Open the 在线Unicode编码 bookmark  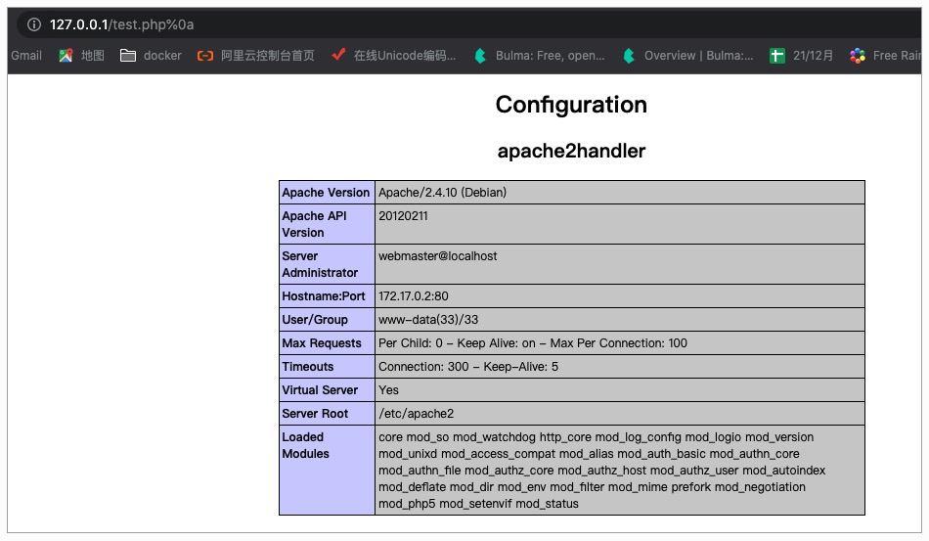(x=393, y=56)
